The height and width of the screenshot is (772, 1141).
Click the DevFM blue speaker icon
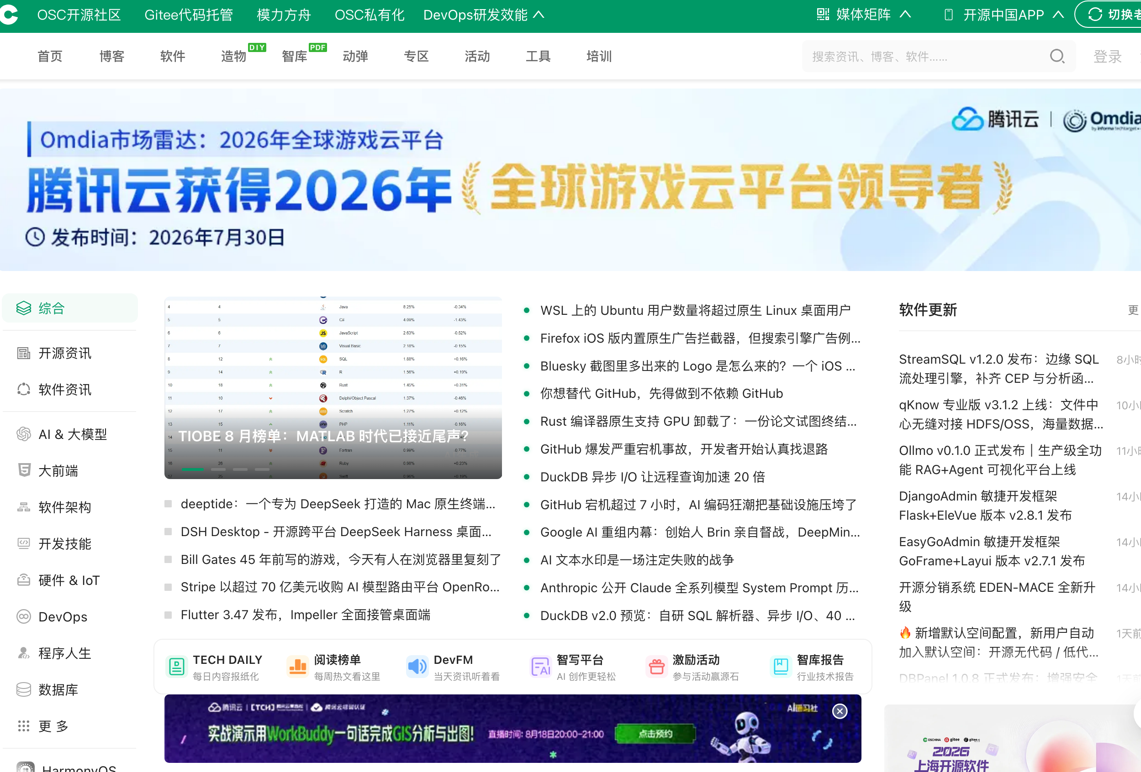tap(417, 667)
